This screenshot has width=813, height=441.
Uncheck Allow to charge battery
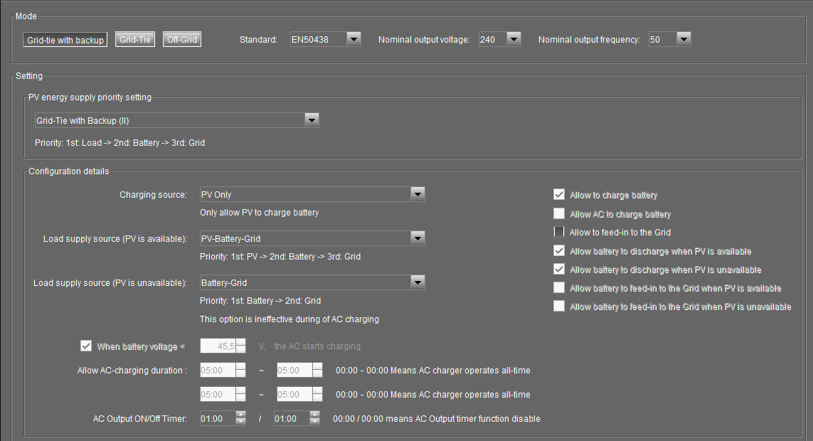[x=559, y=195]
